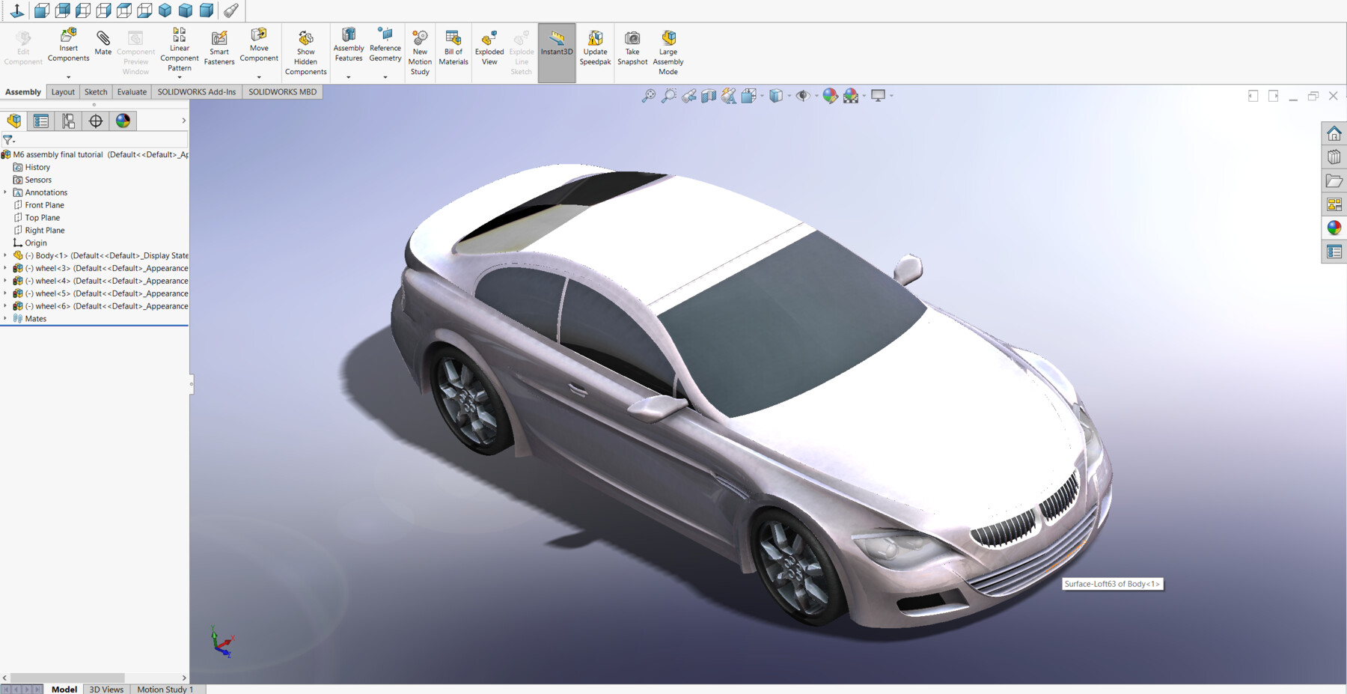Open Bill of Materials
The width and height of the screenshot is (1347, 694).
coord(453,45)
